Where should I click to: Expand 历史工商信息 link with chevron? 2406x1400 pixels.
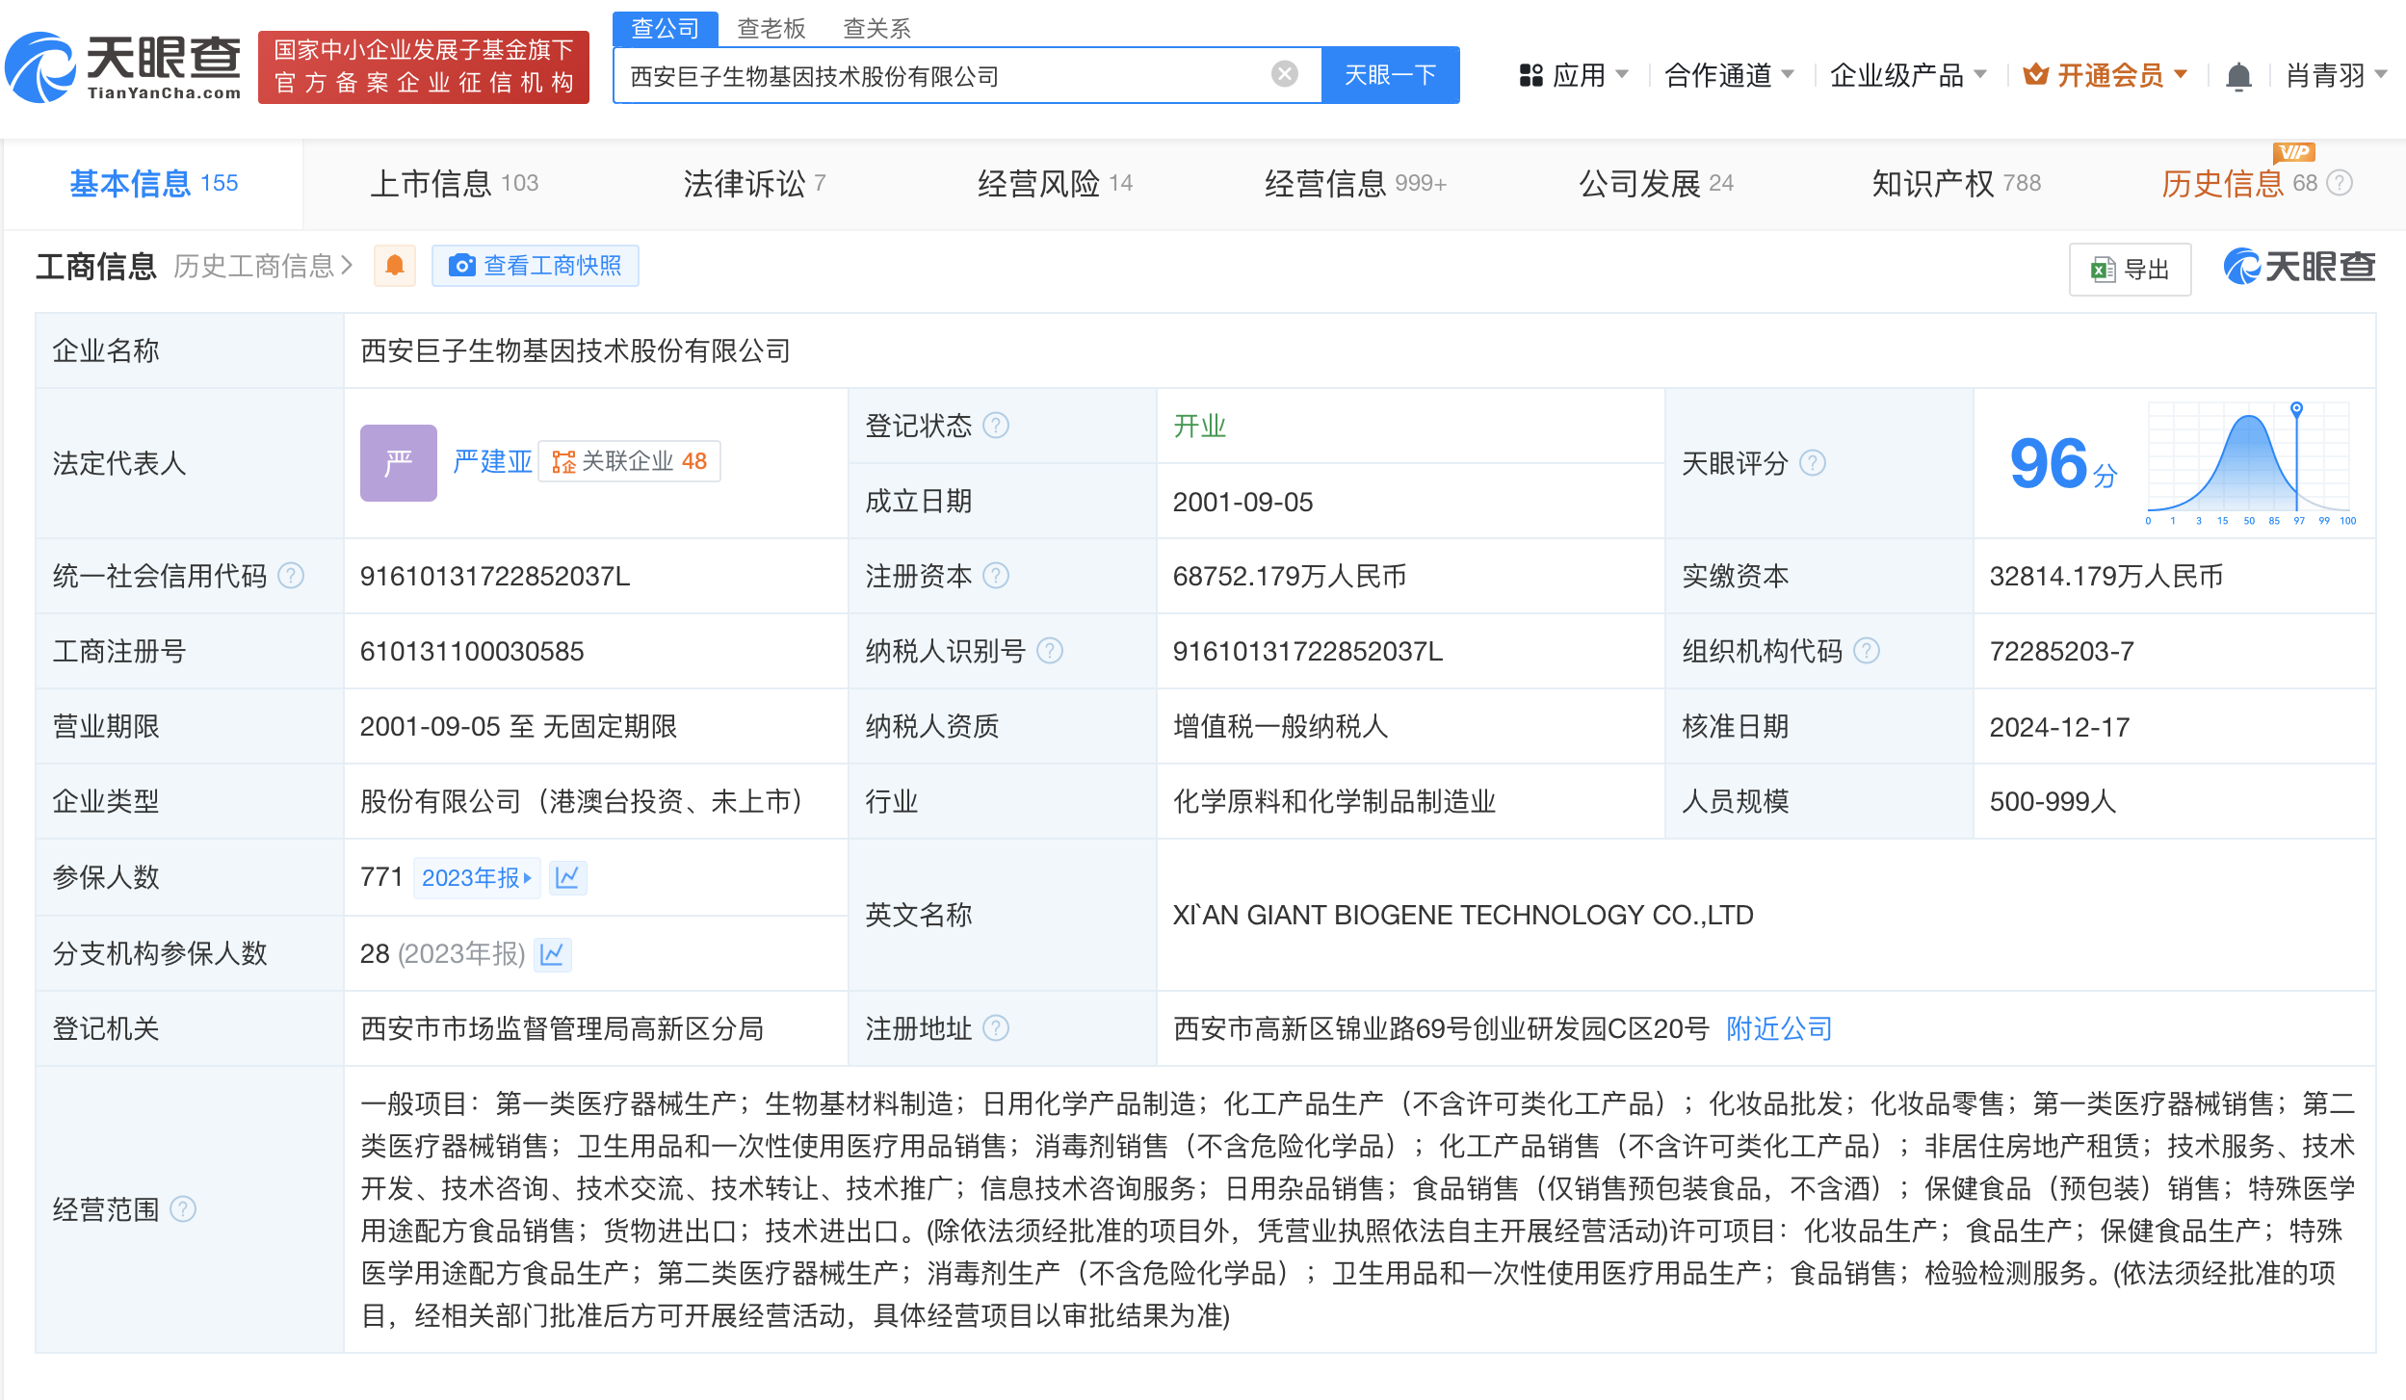coord(264,266)
